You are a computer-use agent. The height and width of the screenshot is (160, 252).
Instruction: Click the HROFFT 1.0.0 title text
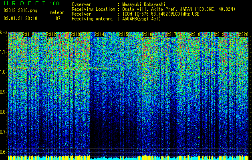click(x=31, y=3)
